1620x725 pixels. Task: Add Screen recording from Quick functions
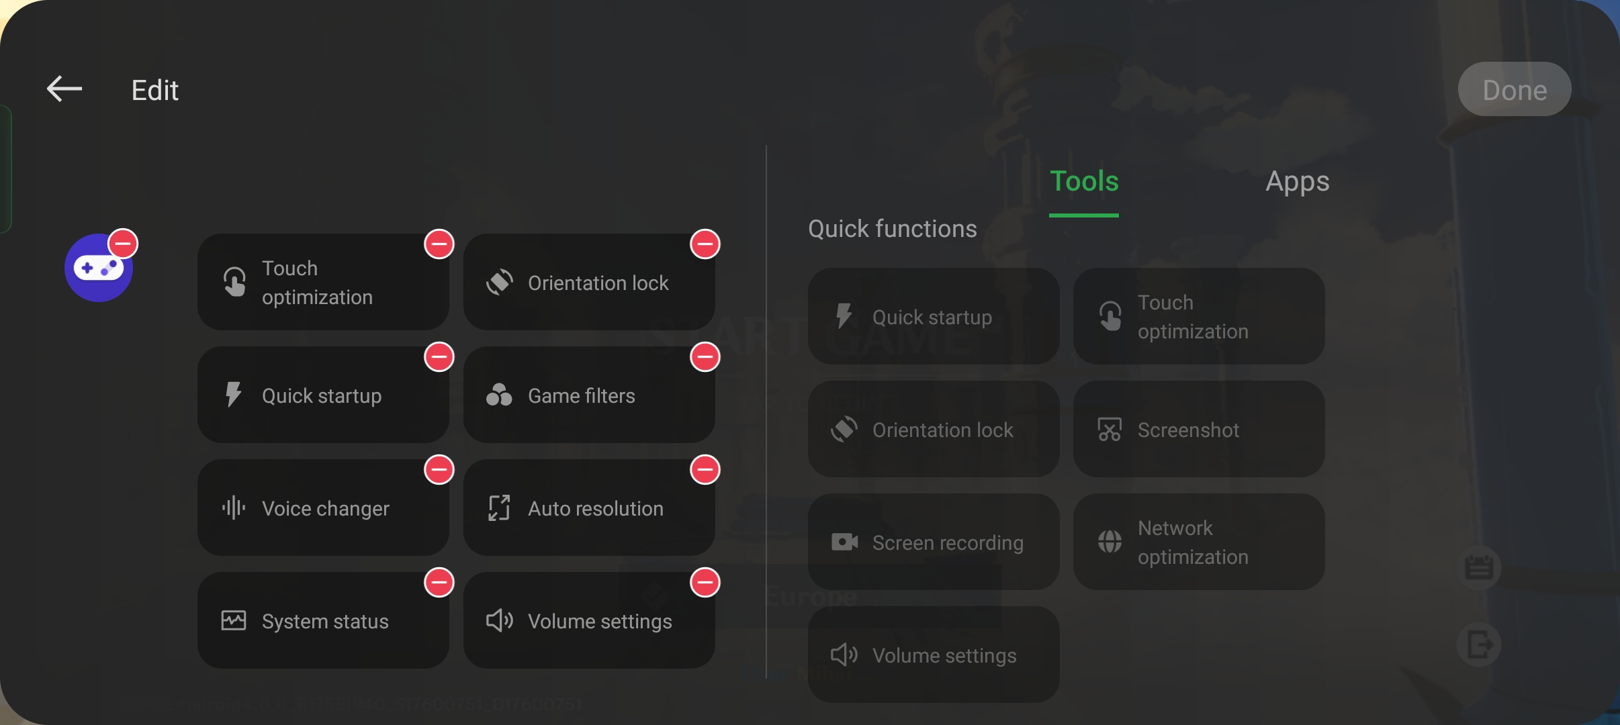click(934, 542)
